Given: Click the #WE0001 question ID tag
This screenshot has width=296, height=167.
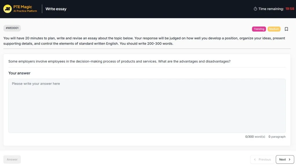Looking at the screenshot, I should [12, 28].
